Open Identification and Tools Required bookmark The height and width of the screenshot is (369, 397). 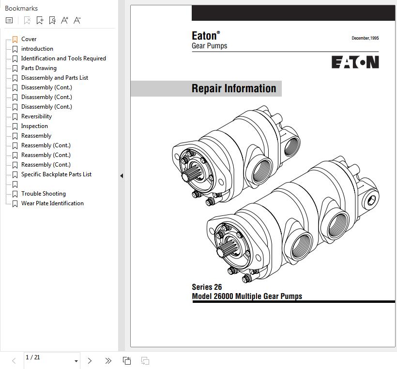63,58
